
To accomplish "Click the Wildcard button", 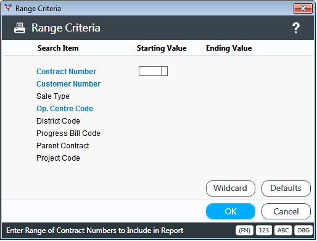I will tap(231, 188).
